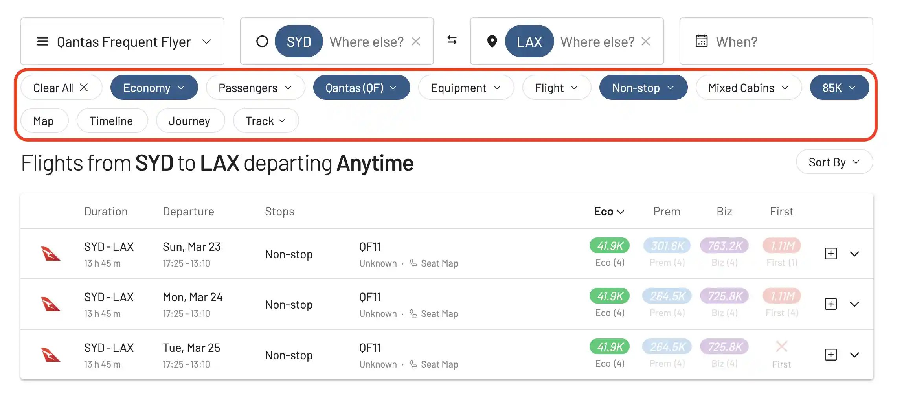Switch to Timeline view
The image size is (904, 401).
click(x=112, y=121)
